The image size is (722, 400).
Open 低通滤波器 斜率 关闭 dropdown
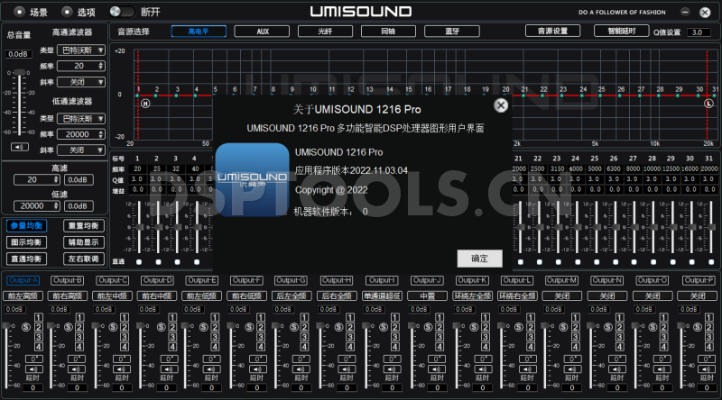click(x=81, y=150)
